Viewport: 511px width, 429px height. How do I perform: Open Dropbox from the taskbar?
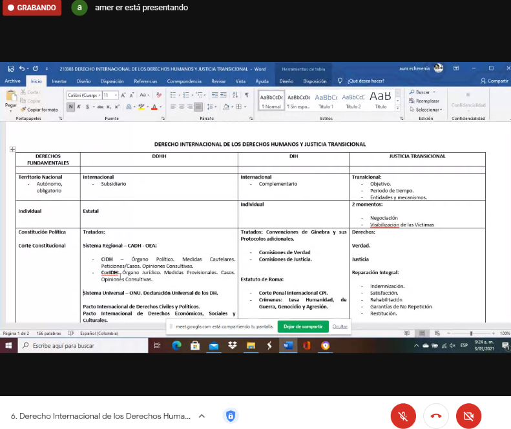coord(233,345)
